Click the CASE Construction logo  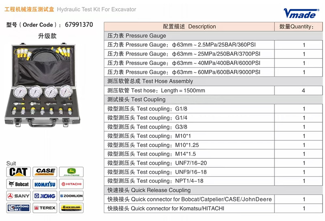(x=45, y=172)
